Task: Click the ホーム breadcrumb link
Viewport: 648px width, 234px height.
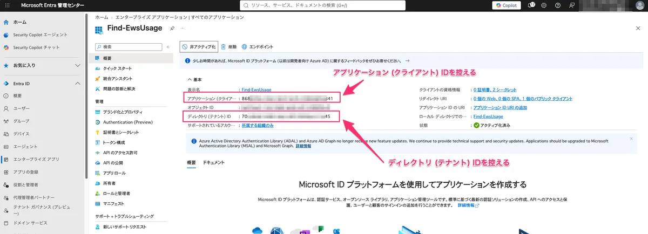Action: [102, 17]
